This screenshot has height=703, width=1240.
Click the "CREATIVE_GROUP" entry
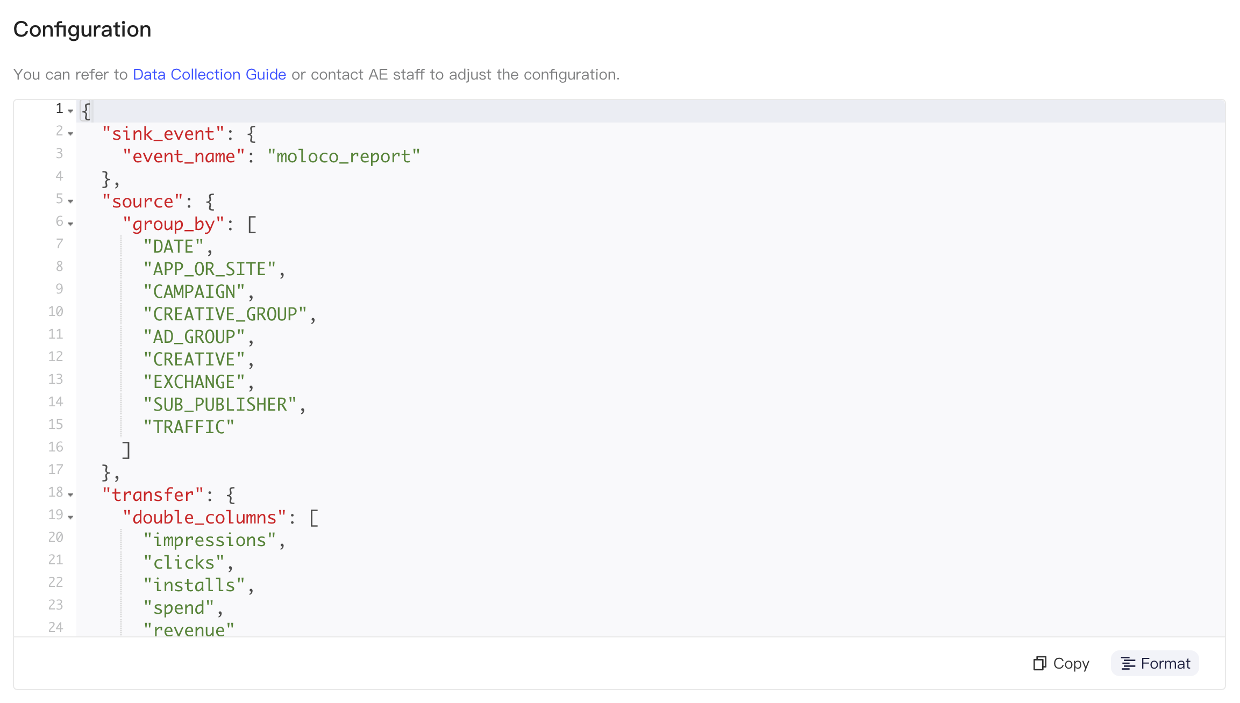coord(225,314)
